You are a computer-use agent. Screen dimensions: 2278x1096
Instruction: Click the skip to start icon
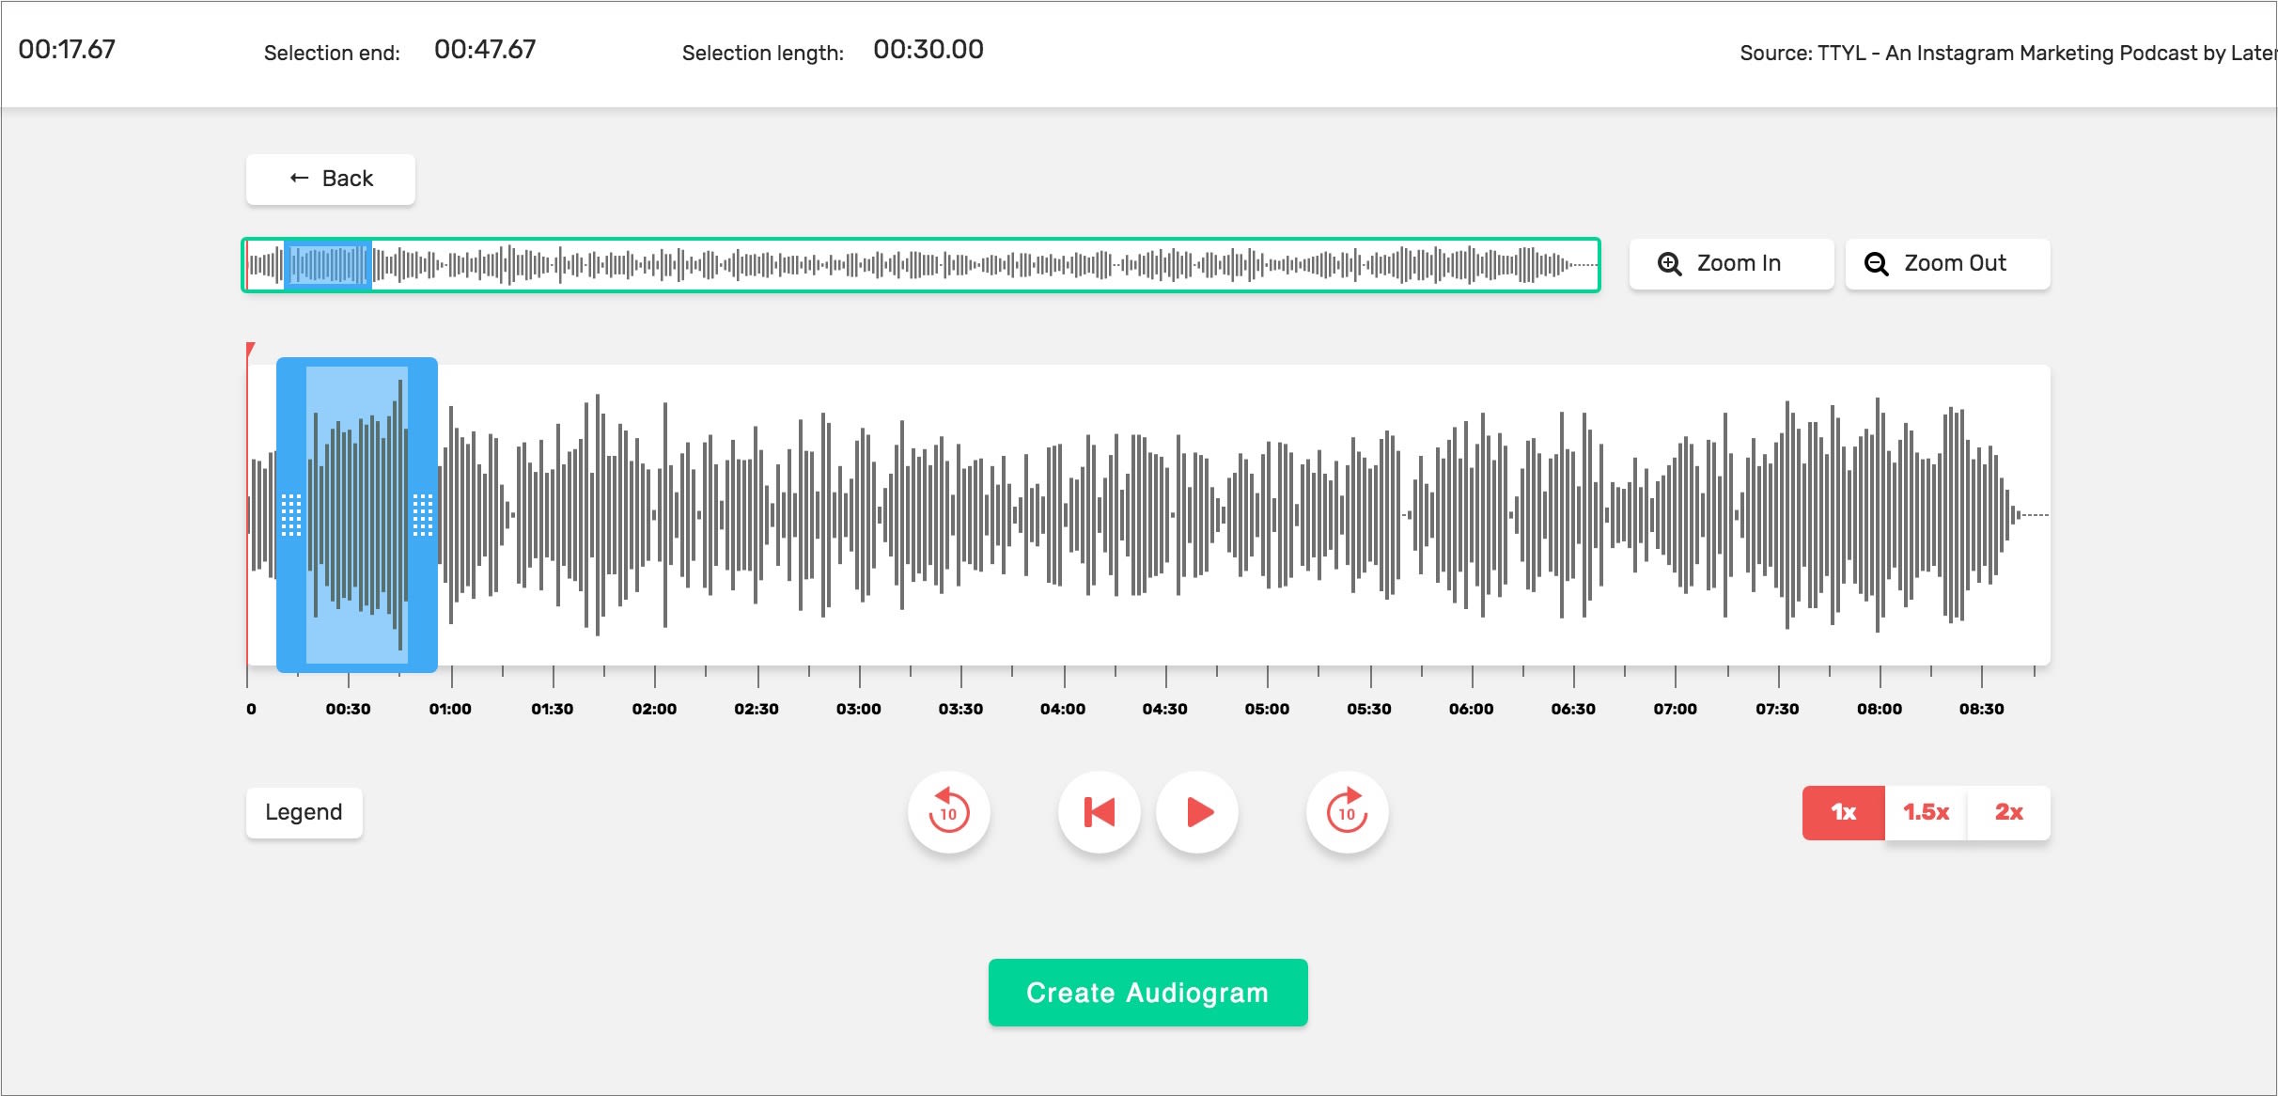[1099, 812]
